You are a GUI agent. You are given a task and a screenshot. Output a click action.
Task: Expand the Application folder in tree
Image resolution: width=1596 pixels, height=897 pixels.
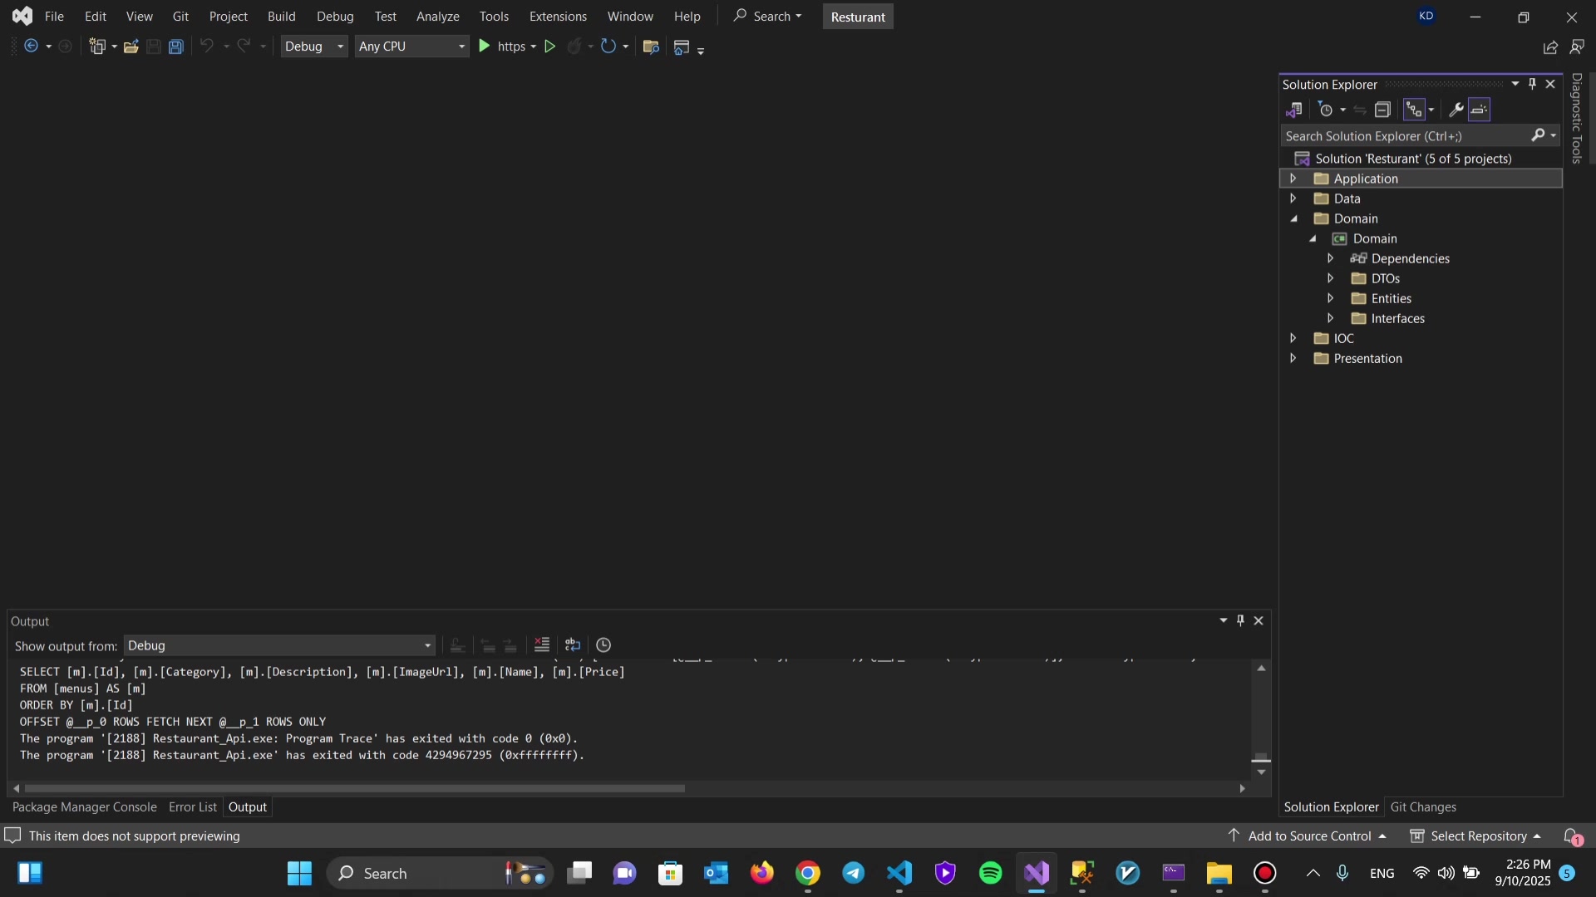pos(1293,179)
